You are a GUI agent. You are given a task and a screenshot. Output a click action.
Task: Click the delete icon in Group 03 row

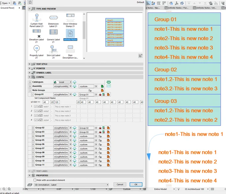104,132
